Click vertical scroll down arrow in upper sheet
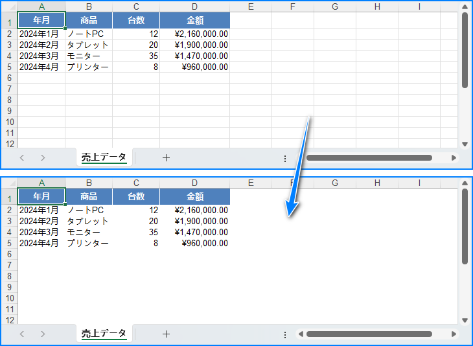Screen dimensions: 473x346 click(465, 144)
